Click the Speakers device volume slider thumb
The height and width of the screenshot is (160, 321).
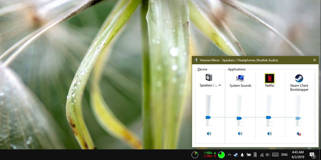208,117
